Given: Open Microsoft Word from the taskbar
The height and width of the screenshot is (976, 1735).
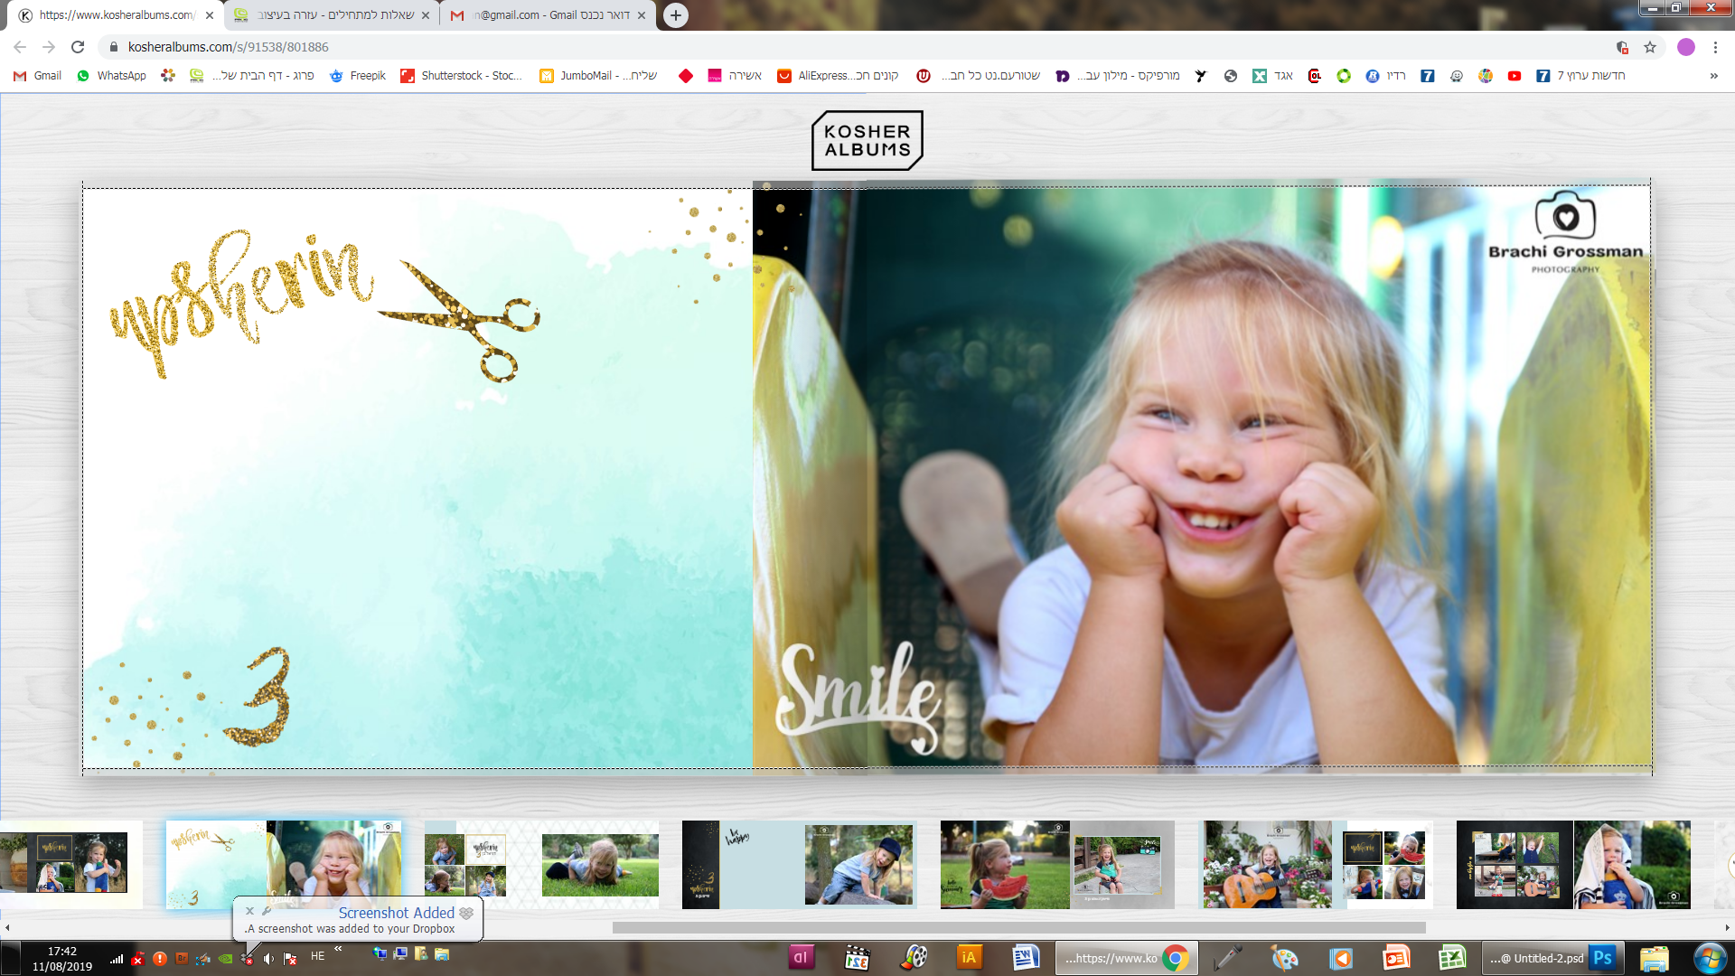Looking at the screenshot, I should pyautogui.click(x=1025, y=958).
